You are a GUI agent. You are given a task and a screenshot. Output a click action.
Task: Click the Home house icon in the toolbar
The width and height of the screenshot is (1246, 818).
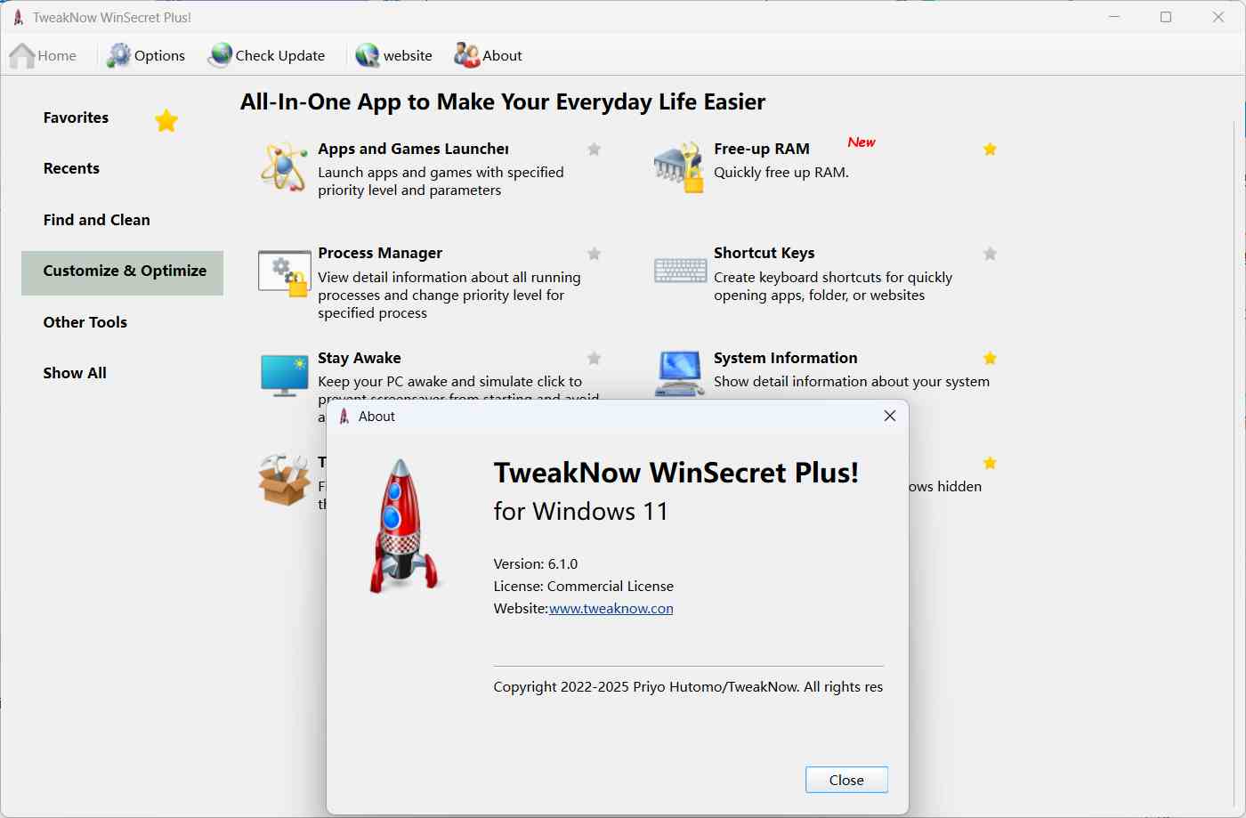click(x=22, y=56)
